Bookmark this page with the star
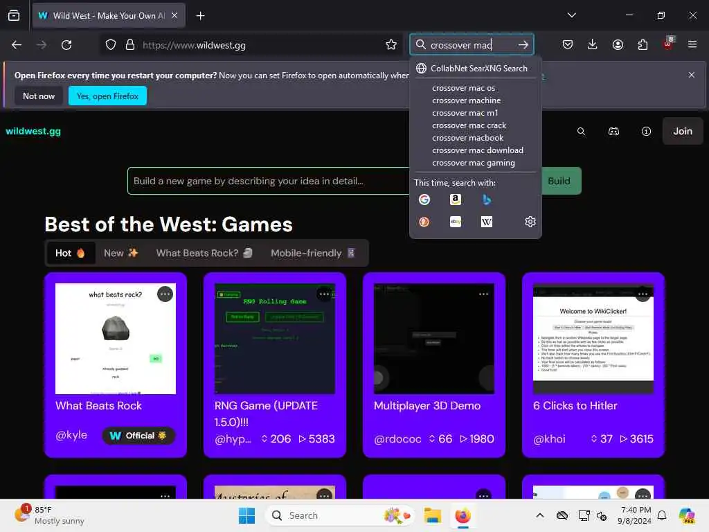The width and height of the screenshot is (709, 532). pyautogui.click(x=391, y=45)
